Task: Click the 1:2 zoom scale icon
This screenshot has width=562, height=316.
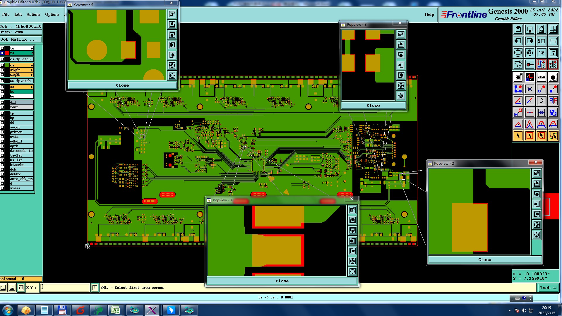Action: click(x=541, y=53)
